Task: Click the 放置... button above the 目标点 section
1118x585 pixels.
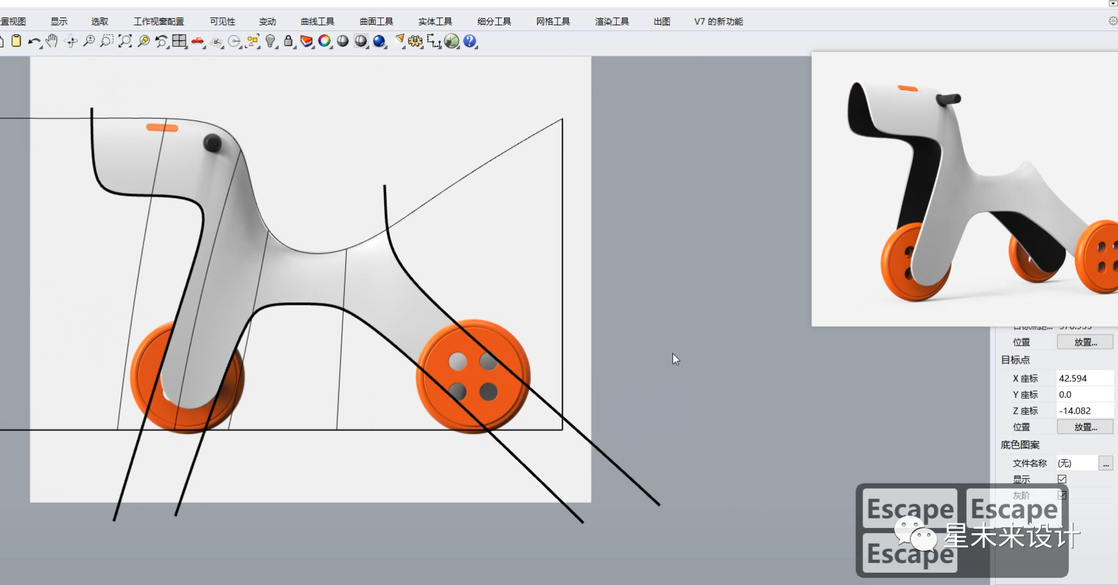Action: [1085, 342]
